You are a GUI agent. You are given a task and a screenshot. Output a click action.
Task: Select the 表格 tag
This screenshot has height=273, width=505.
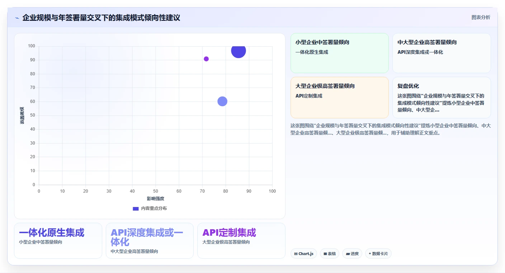pyautogui.click(x=330, y=254)
